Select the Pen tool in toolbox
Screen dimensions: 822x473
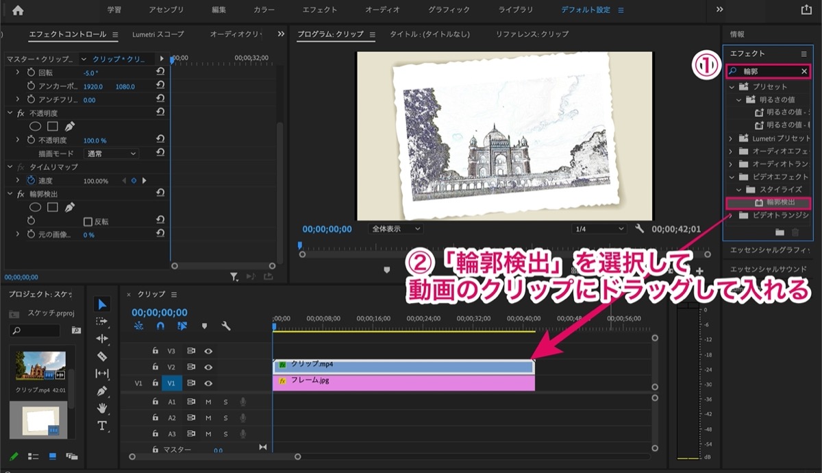[102, 391]
